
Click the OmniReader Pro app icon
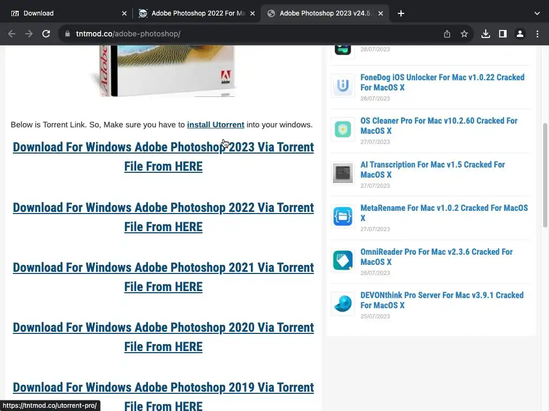click(x=343, y=260)
